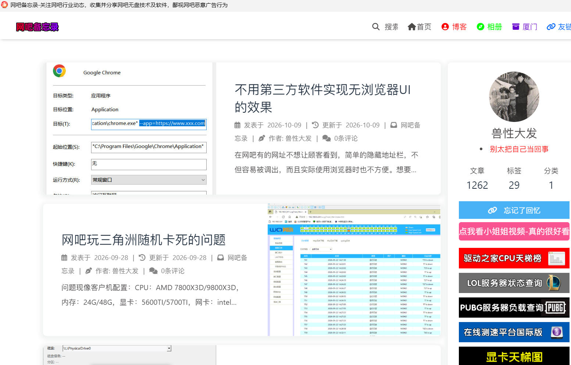Click the purple globe icon on 在线测速平台国际版

[557, 332]
